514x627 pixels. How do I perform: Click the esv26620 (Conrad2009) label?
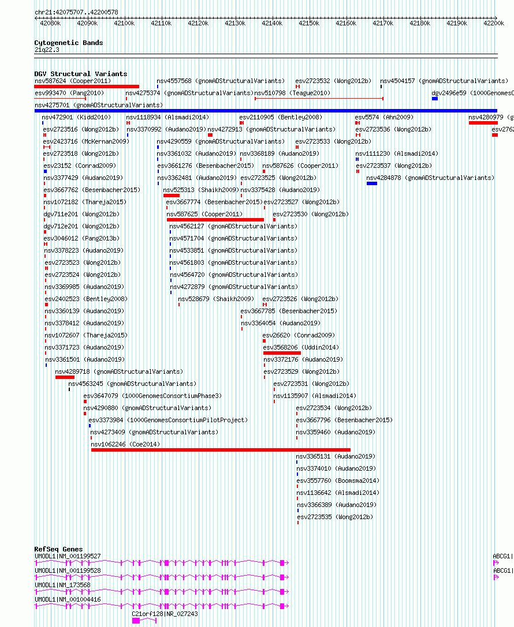[299, 335]
